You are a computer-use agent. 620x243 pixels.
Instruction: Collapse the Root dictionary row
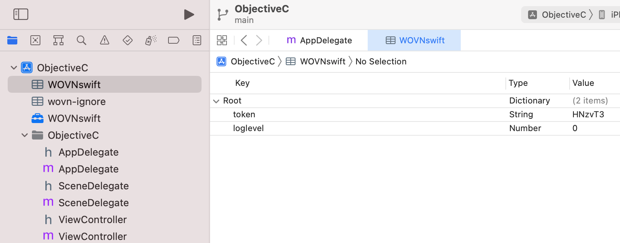pos(216,101)
